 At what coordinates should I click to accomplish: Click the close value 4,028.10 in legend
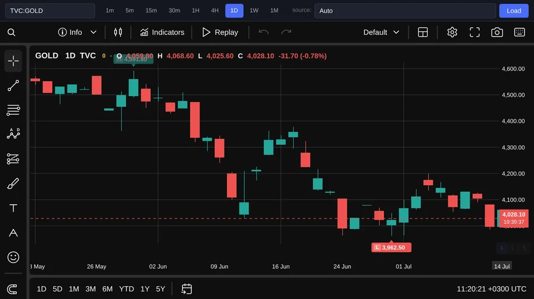click(260, 56)
